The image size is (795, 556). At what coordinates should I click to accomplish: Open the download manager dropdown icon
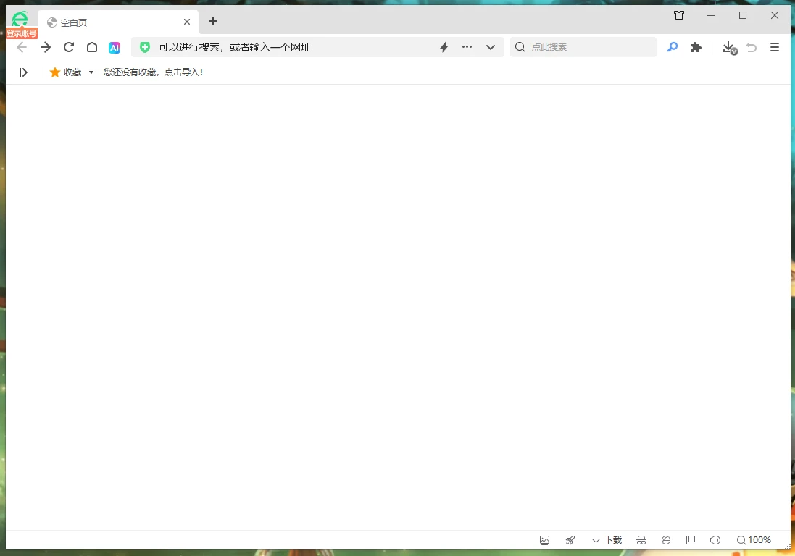[730, 48]
